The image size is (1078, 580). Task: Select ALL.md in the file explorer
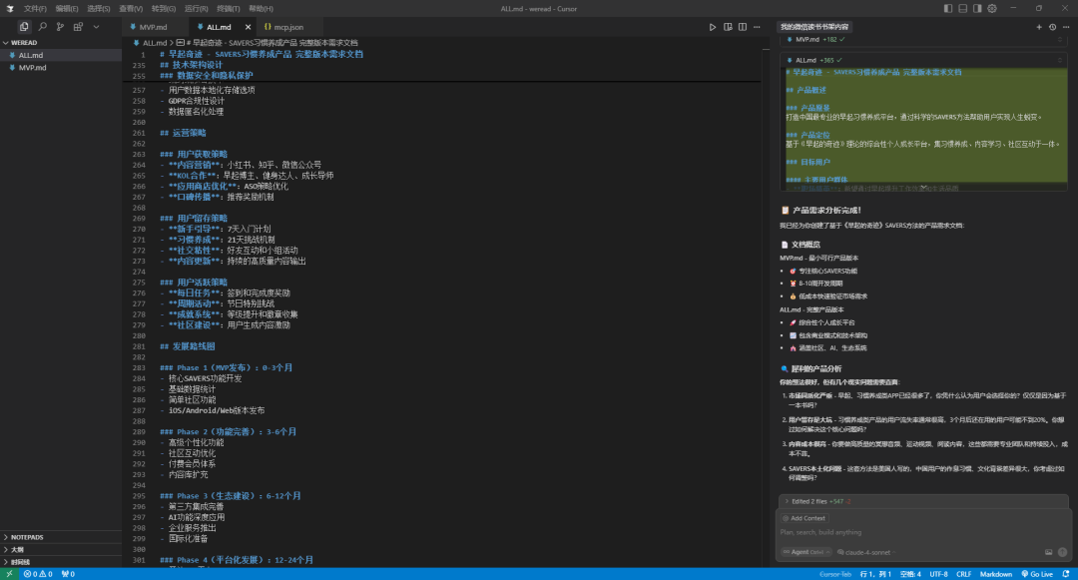[x=61, y=55]
